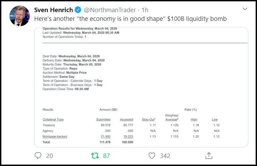Image resolution: width=257 pixels, height=166 pixels.
Task: Click the Mortgage-backed row label
Action: coord(55,136)
